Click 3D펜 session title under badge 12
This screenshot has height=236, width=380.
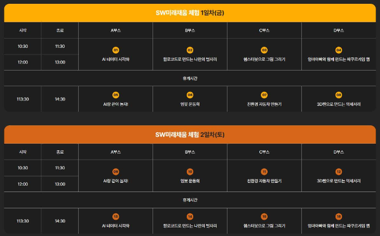point(339,181)
